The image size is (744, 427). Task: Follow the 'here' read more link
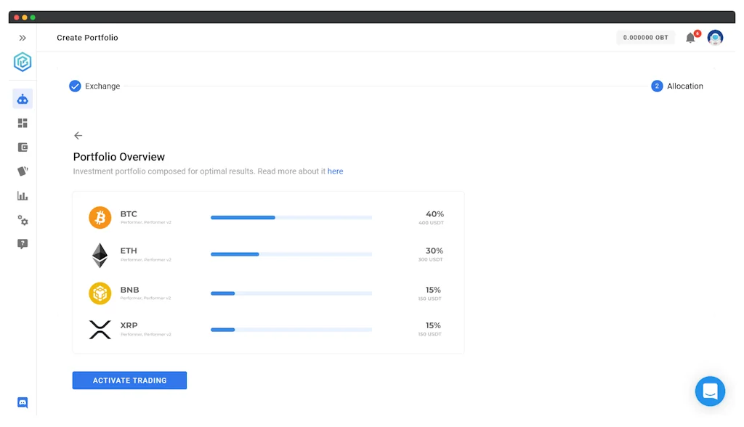[x=335, y=171]
